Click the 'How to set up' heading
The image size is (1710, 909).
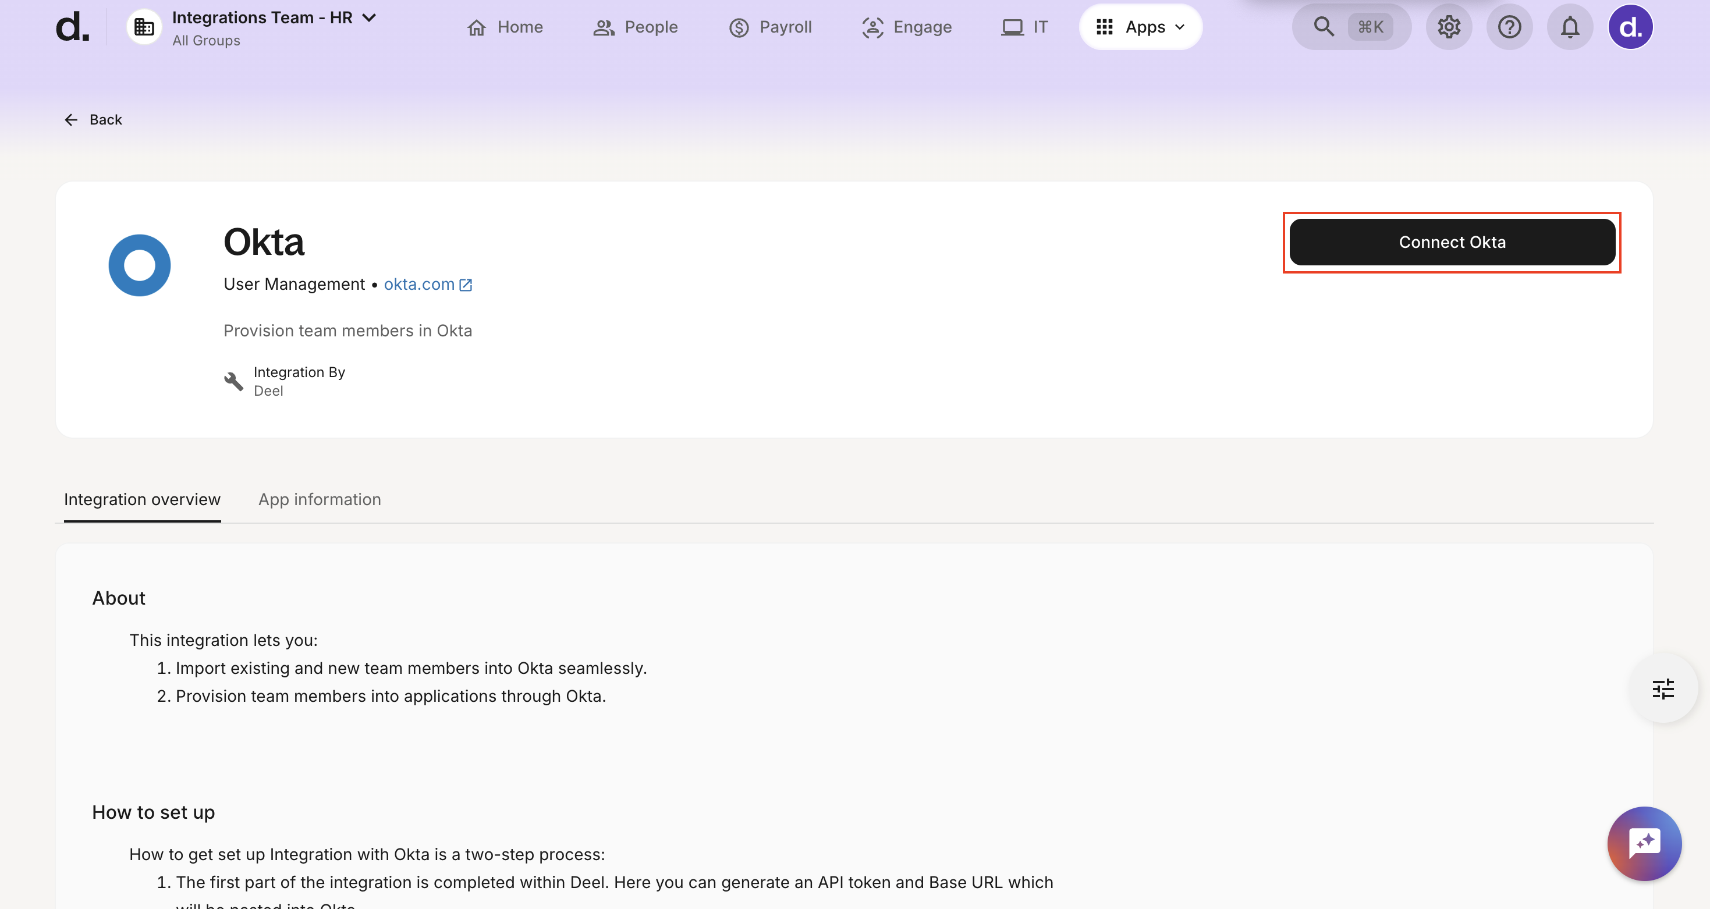pos(153,812)
